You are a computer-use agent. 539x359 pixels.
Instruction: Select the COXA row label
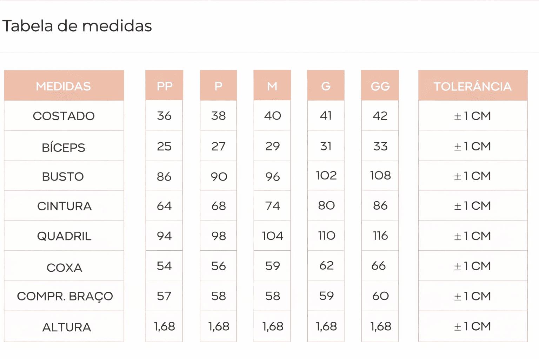coord(64,268)
